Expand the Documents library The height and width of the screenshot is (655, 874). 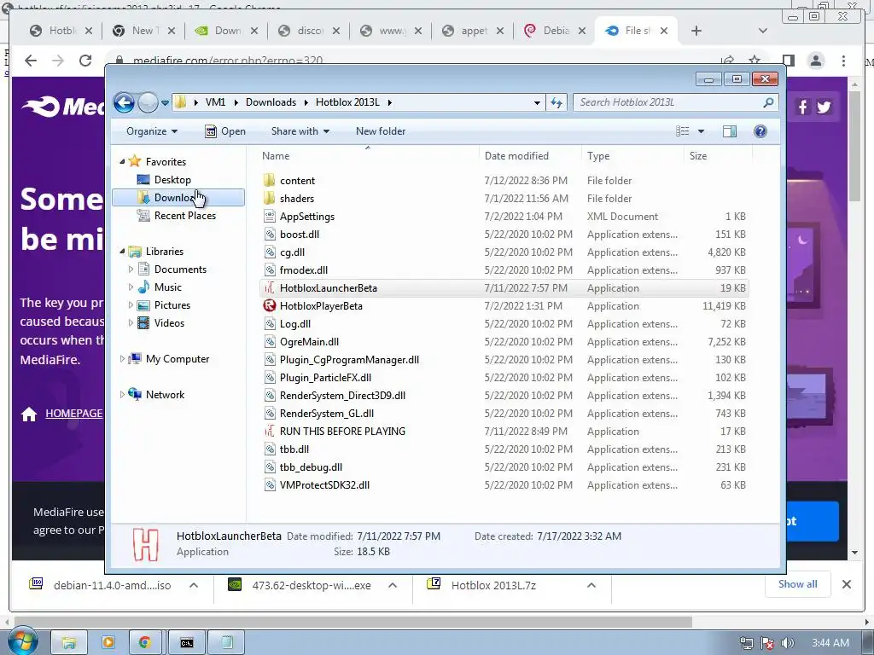[131, 270]
